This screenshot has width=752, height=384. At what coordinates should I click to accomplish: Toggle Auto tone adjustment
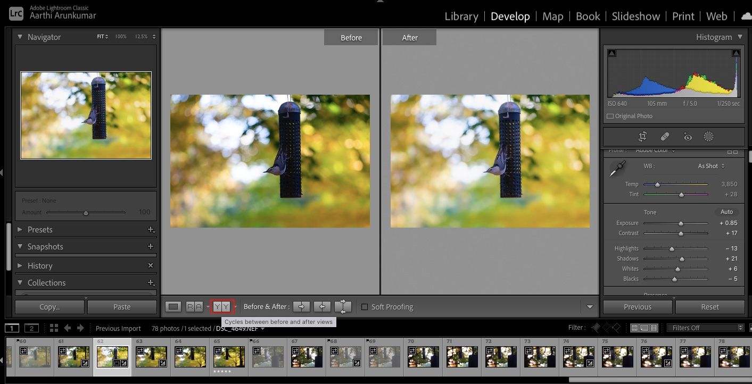pyautogui.click(x=726, y=212)
